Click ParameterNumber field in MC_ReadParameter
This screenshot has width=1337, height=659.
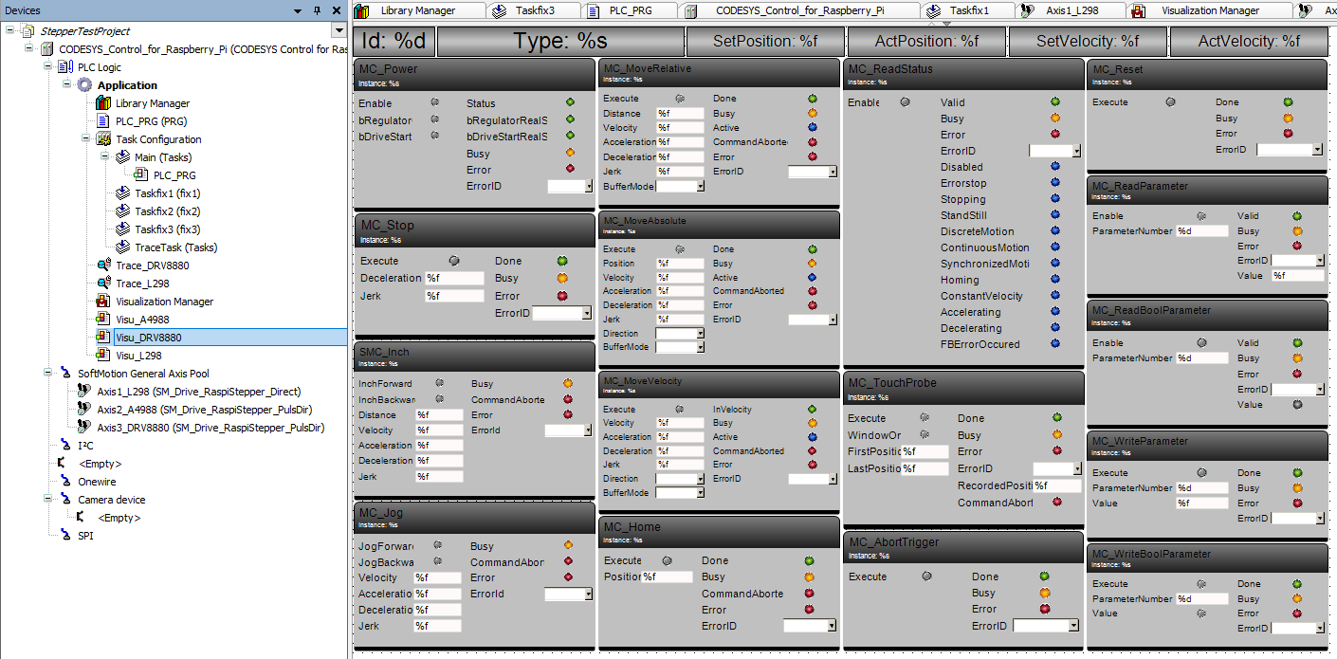coord(1202,231)
